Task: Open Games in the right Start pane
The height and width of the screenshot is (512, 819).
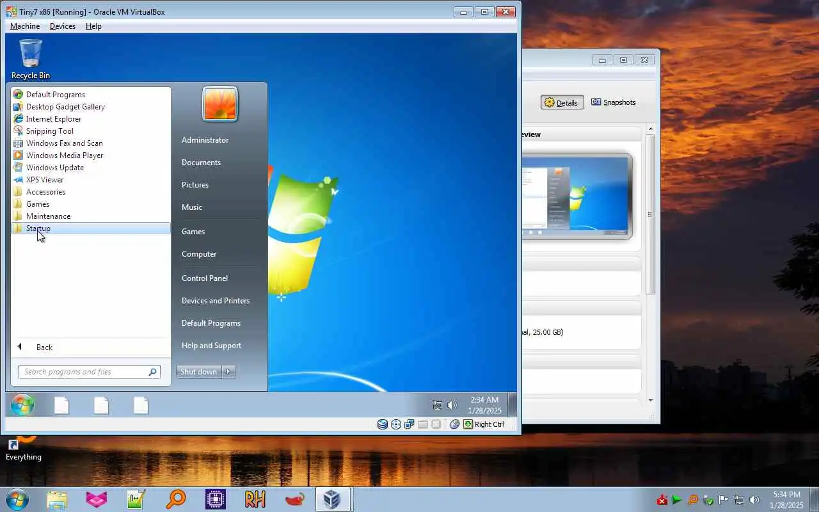Action: pyautogui.click(x=193, y=232)
